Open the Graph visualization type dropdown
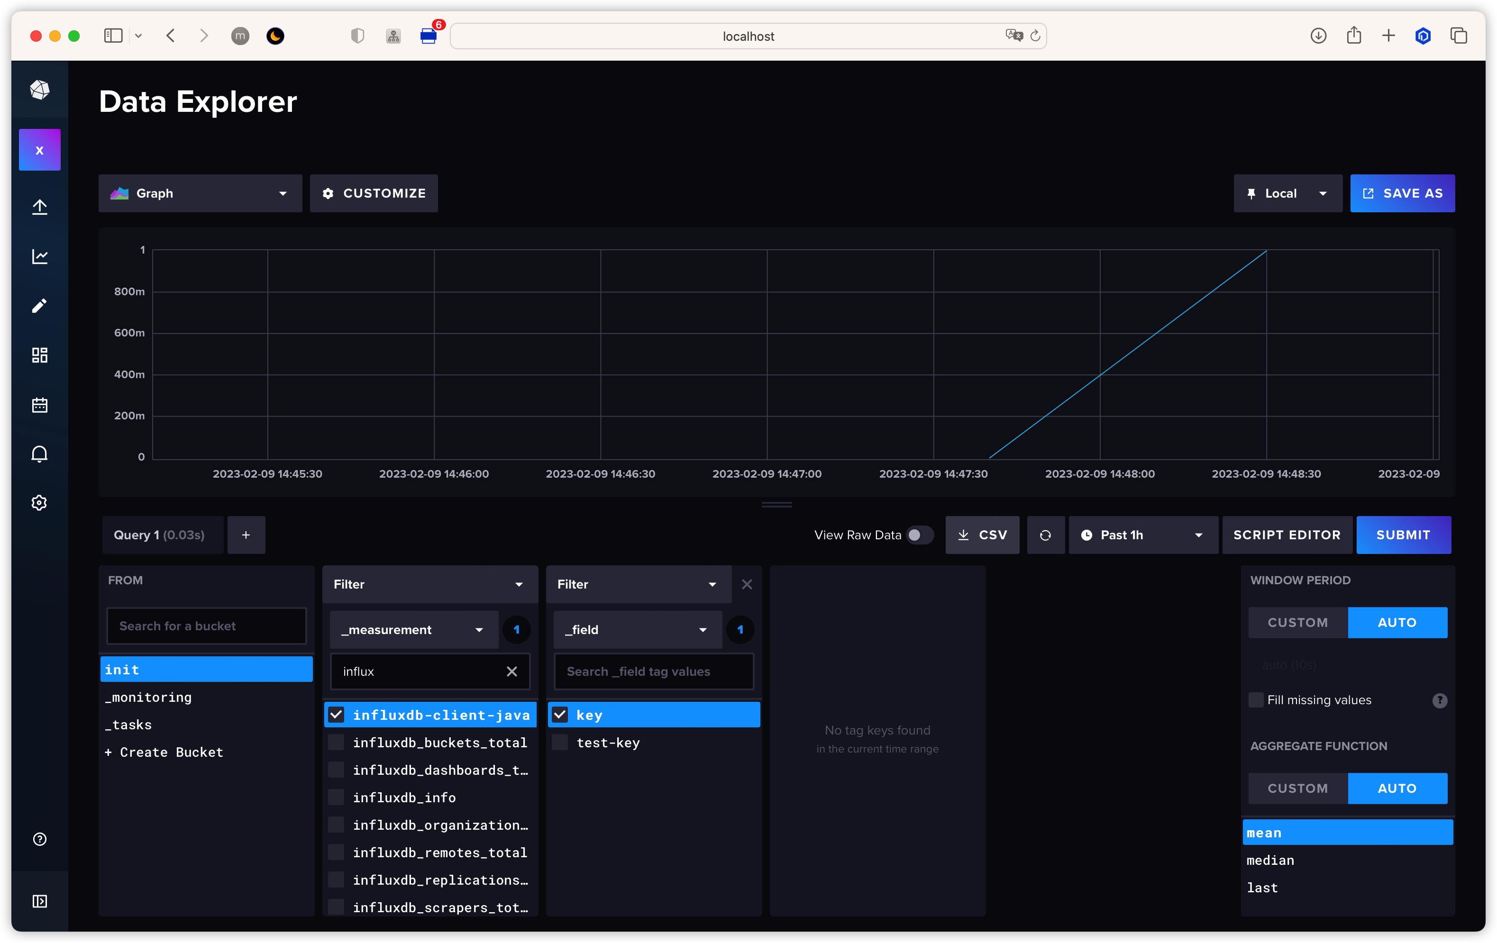Screen dimensions: 1497x943 pyautogui.click(x=200, y=193)
